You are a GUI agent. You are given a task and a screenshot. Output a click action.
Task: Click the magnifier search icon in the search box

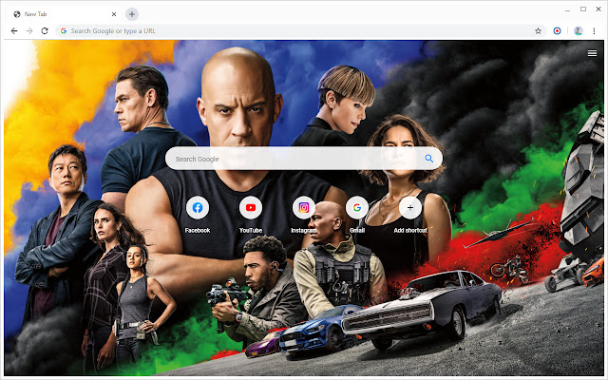tap(428, 159)
